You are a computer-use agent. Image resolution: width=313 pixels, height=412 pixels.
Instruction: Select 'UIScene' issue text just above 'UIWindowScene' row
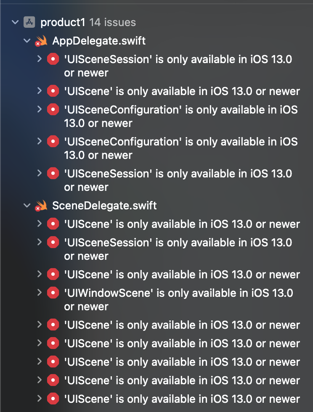(182, 275)
